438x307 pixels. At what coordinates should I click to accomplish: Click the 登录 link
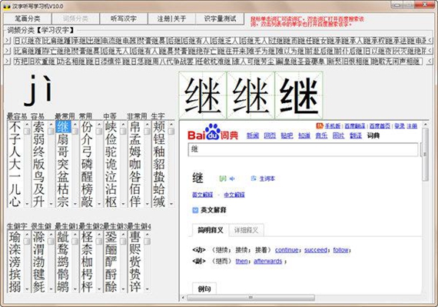pos(400,126)
